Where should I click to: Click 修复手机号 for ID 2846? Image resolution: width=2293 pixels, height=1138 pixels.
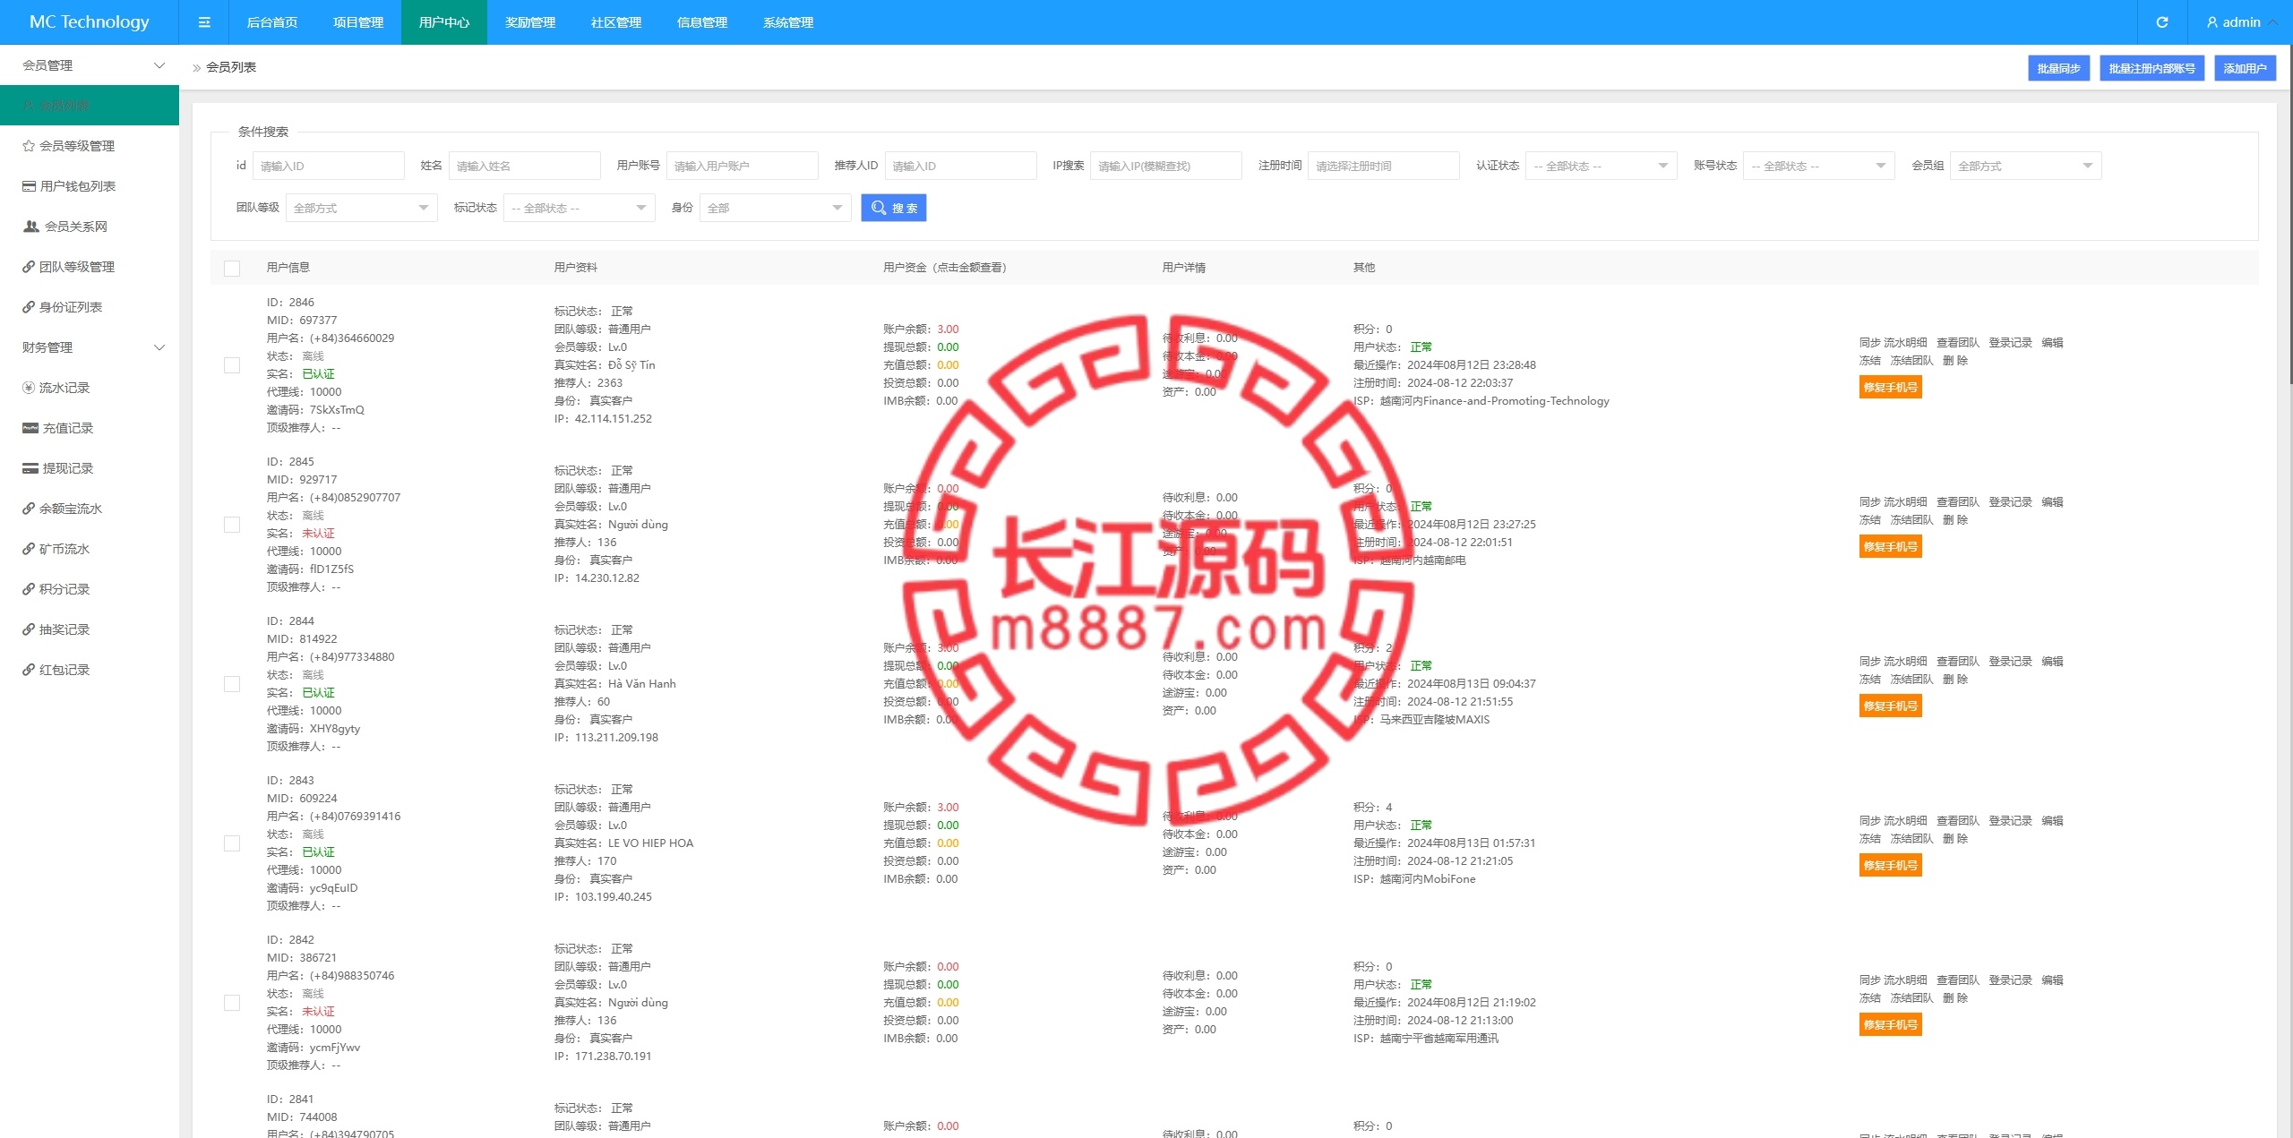click(1890, 387)
